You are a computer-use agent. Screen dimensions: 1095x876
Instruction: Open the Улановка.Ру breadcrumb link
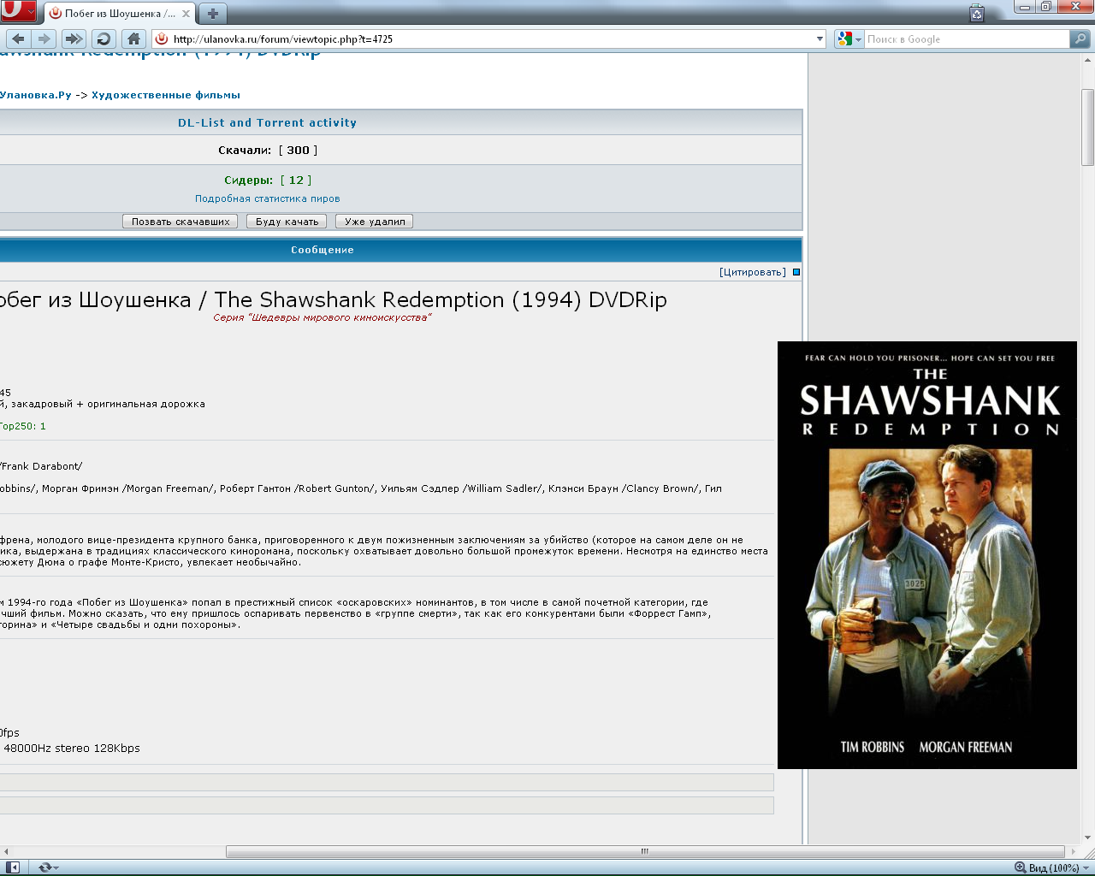pos(36,95)
